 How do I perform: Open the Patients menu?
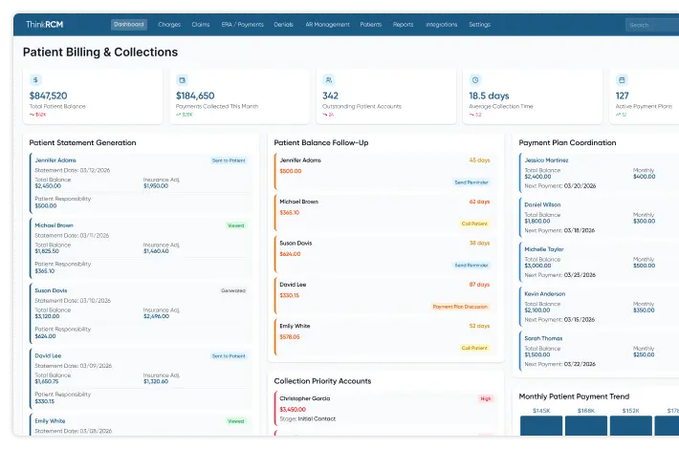[371, 25]
